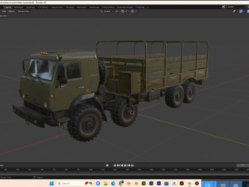The image size is (249, 187).
Task: Play the animation in reverse
Action: pyautogui.click(x=122, y=165)
